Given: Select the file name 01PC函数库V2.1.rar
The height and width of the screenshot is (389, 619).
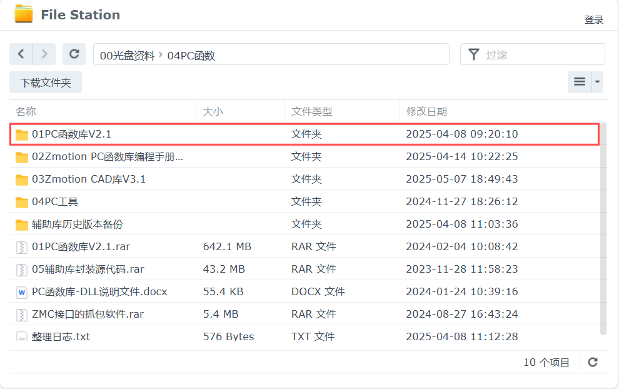Looking at the screenshot, I should click(x=81, y=247).
